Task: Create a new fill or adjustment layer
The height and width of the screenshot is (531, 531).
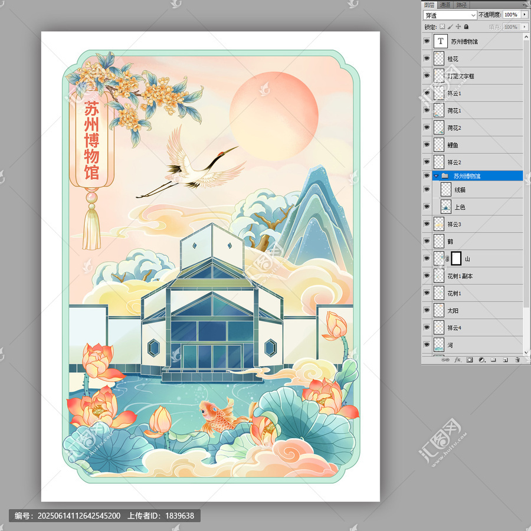Action: point(481,360)
